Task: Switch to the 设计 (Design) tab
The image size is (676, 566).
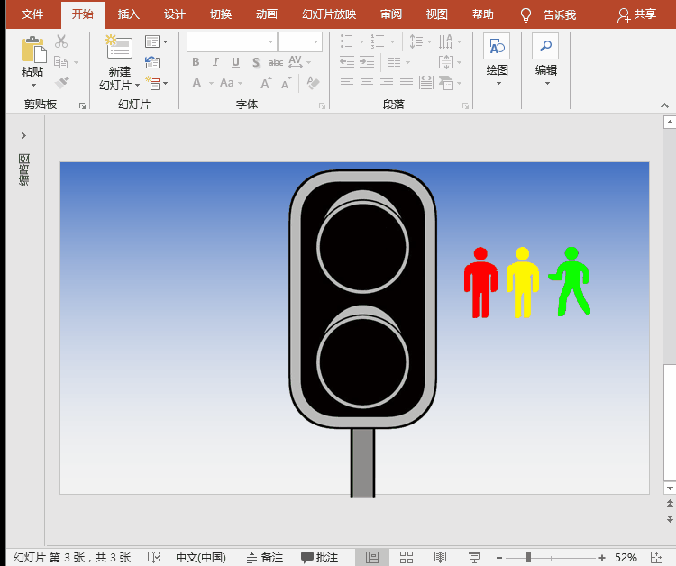Action: click(175, 14)
